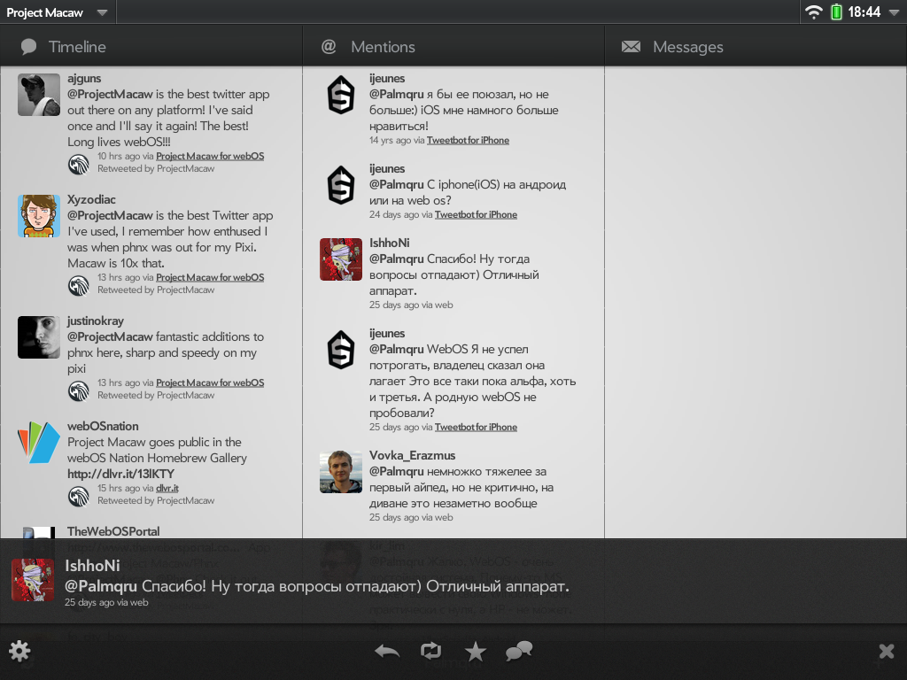Select Vovka_Erazmus mention tweet
This screenshot has width=907, height=680.
click(461, 487)
